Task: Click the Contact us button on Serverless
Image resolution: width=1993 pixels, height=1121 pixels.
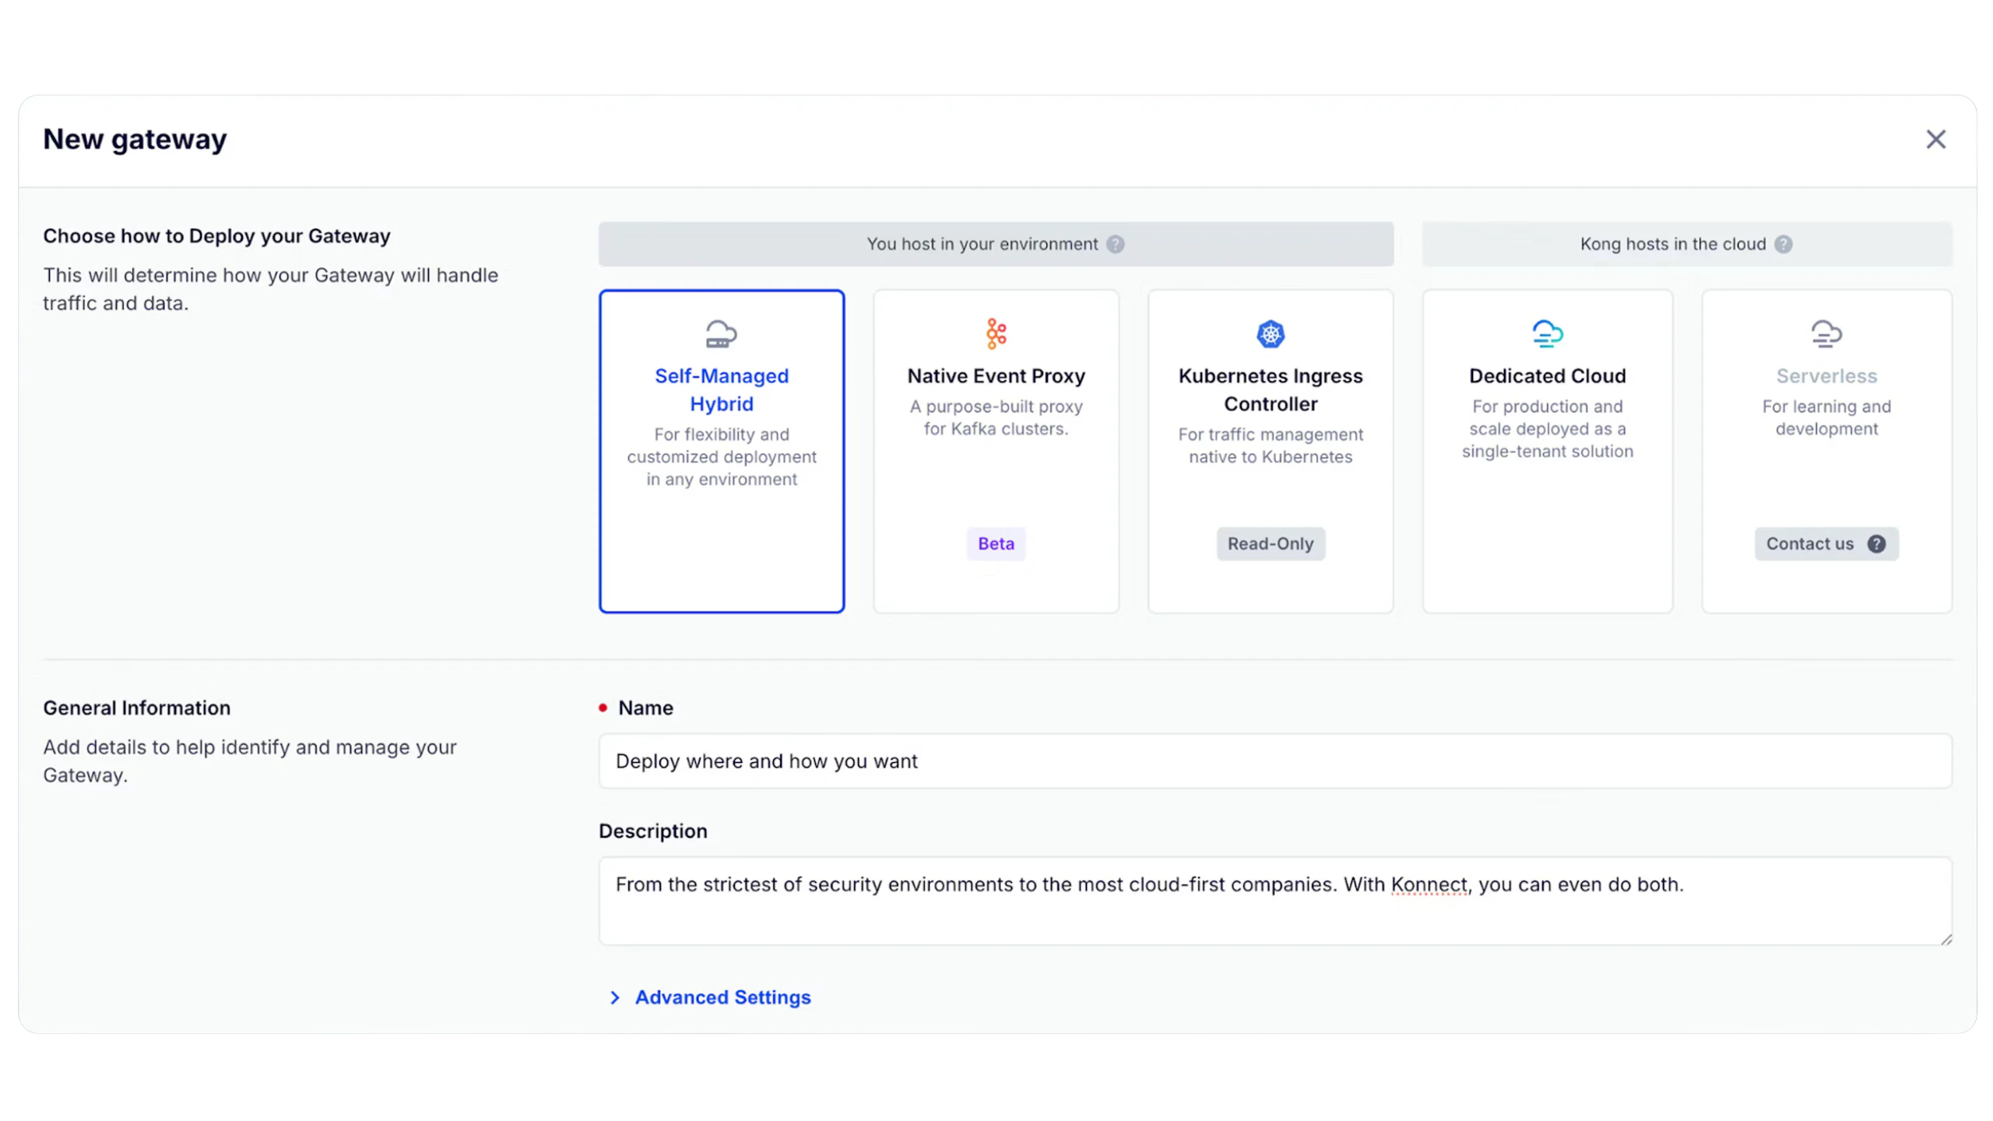Action: (x=1809, y=544)
